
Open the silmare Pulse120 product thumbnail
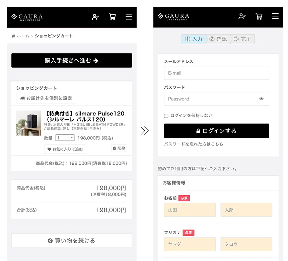29,123
